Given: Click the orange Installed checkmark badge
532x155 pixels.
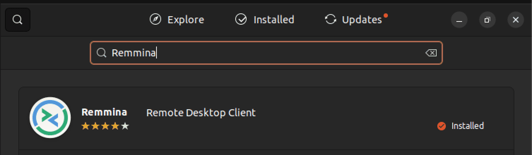Looking at the screenshot, I should [x=442, y=126].
